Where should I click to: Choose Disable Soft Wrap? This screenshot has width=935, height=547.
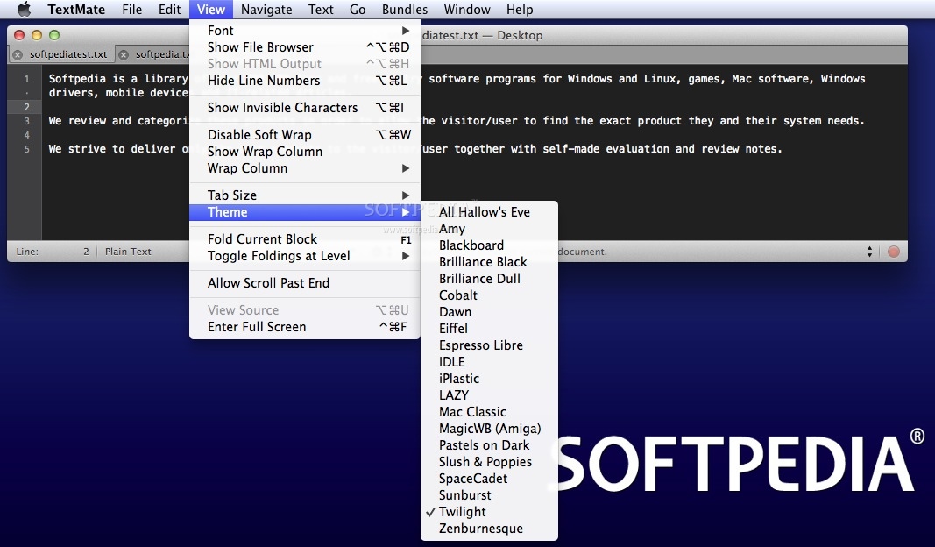click(x=305, y=135)
